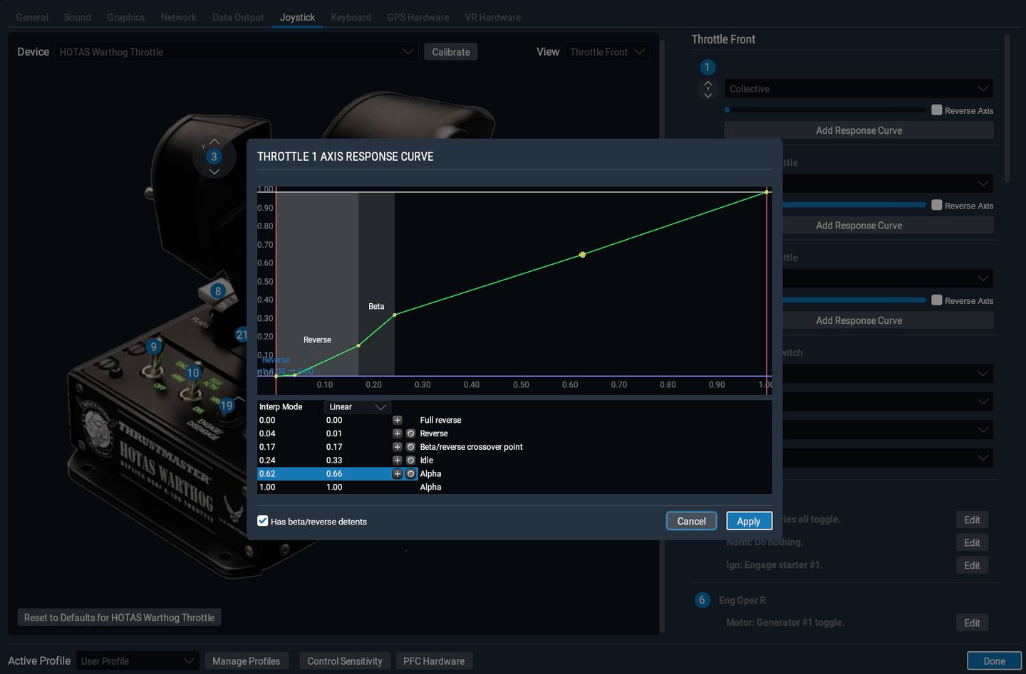Open the Active Profile User Profile dropdown
The image size is (1026, 674).
click(x=138, y=661)
